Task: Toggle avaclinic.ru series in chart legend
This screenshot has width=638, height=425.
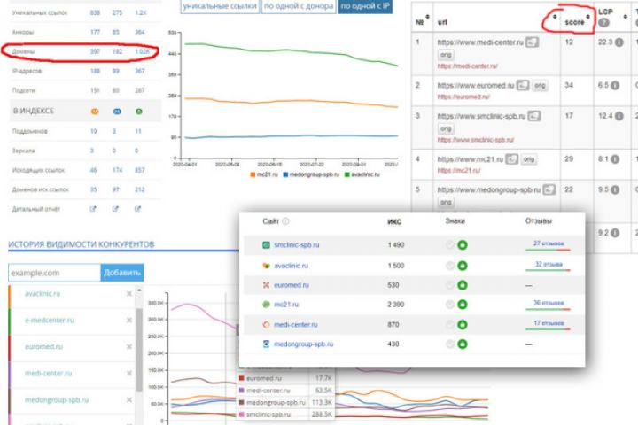Action: click(362, 174)
